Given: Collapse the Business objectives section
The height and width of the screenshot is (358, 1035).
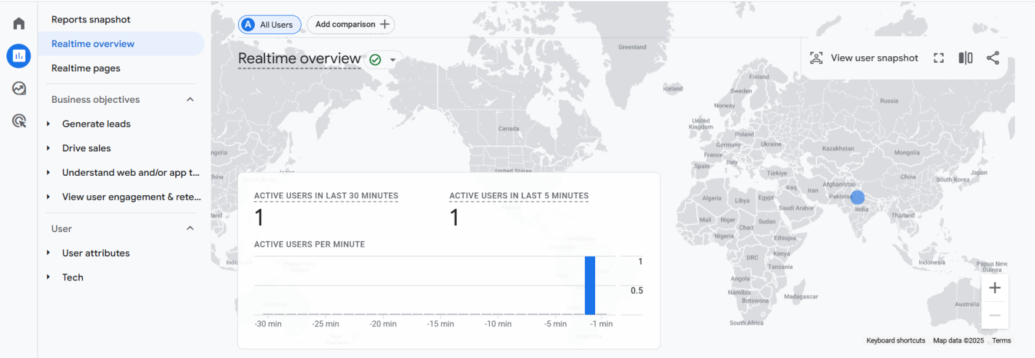Looking at the screenshot, I should pos(190,100).
